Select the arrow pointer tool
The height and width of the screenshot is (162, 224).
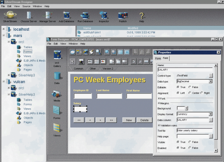(73, 62)
